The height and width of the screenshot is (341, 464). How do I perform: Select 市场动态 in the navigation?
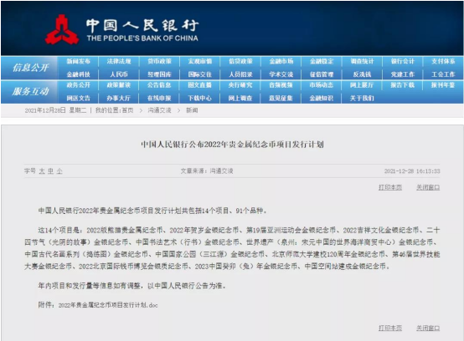tap(322, 85)
